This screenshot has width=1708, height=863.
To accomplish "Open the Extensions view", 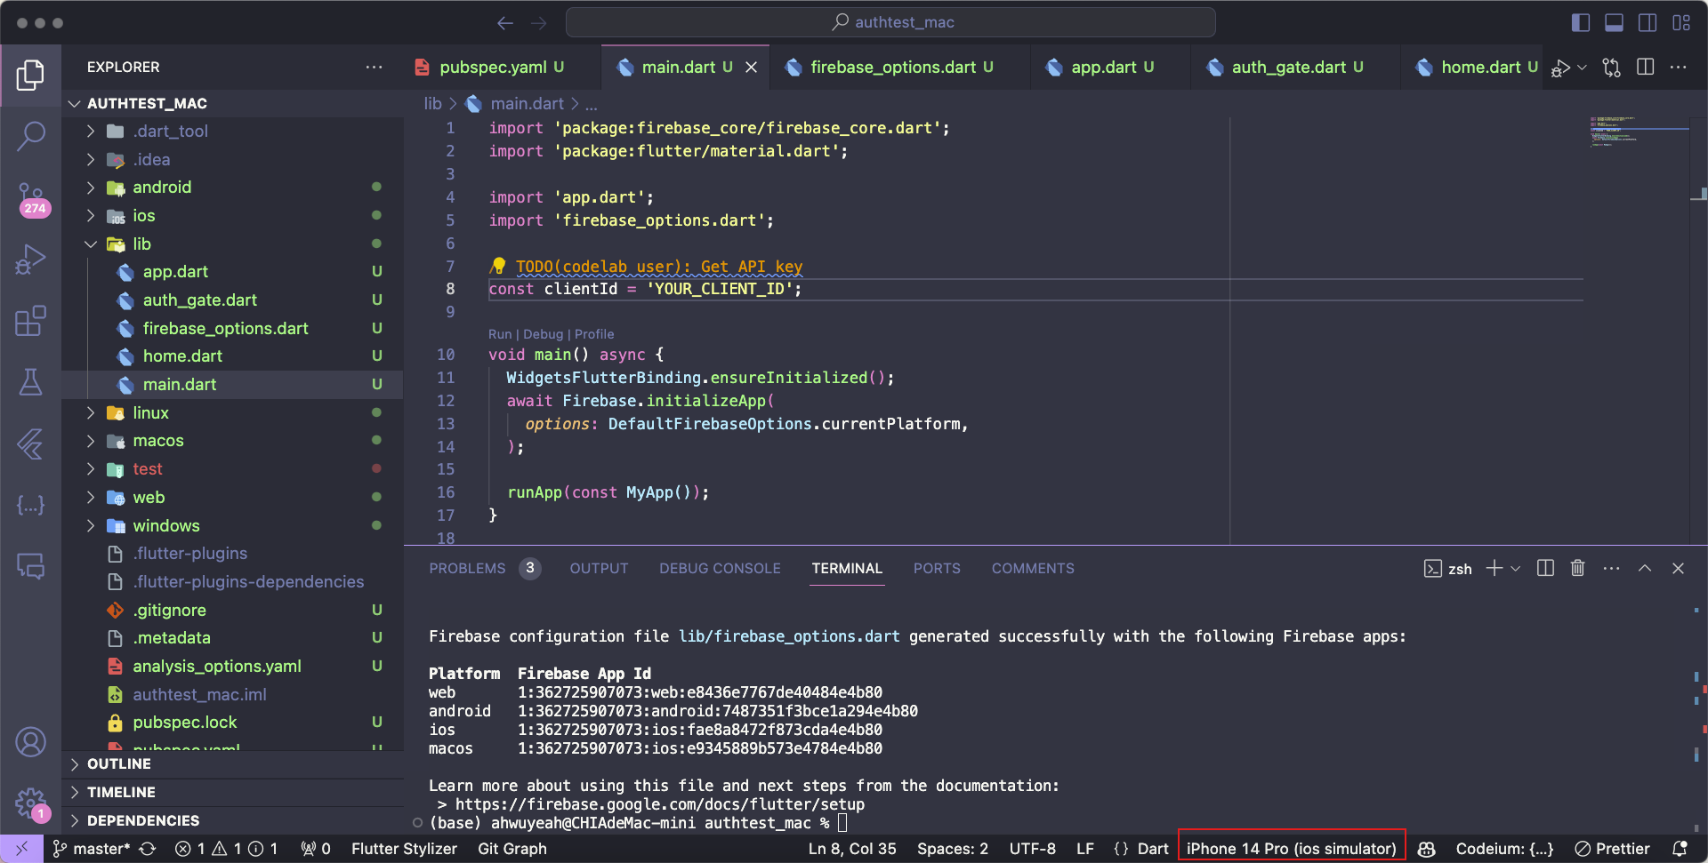I will [30, 321].
